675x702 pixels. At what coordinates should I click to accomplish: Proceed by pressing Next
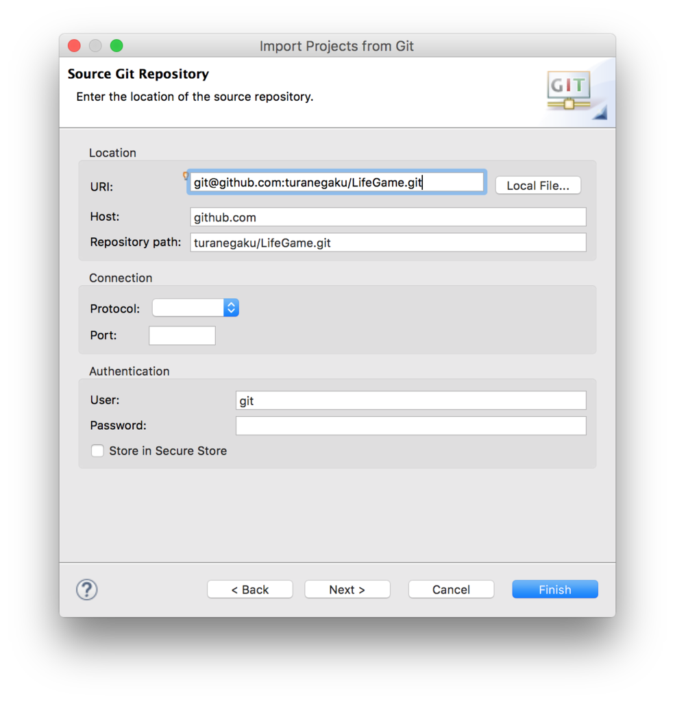pos(347,589)
